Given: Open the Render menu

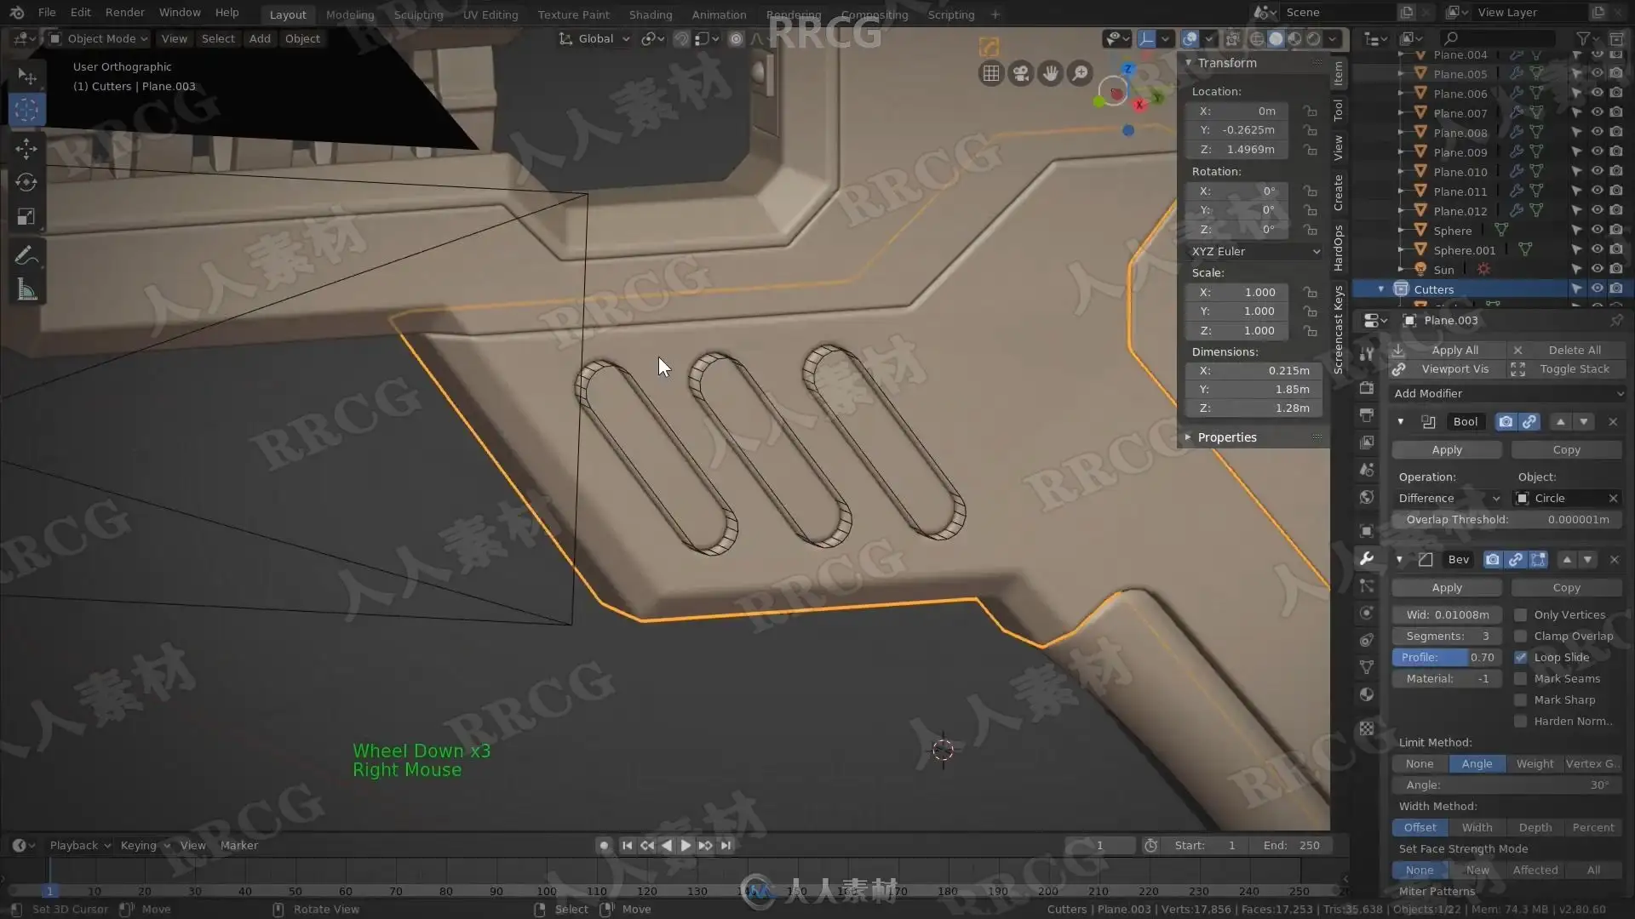Looking at the screenshot, I should point(124,13).
